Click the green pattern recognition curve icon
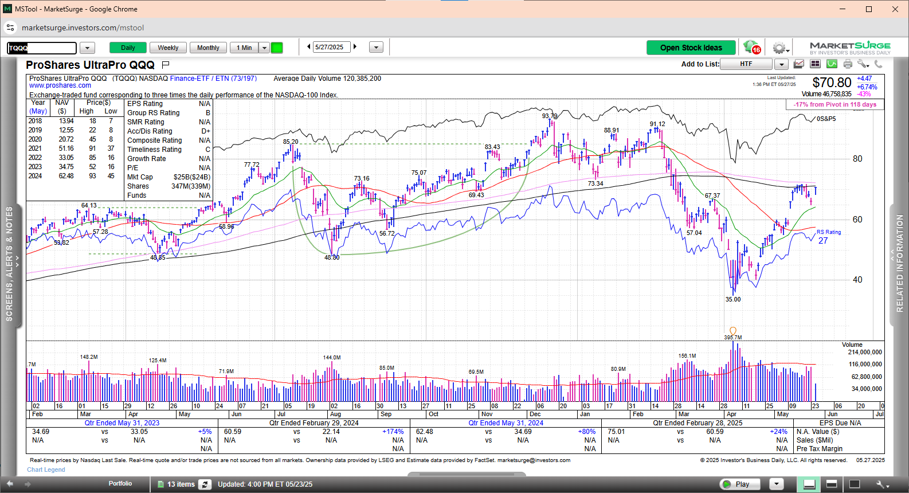909x493 pixels. coord(832,64)
